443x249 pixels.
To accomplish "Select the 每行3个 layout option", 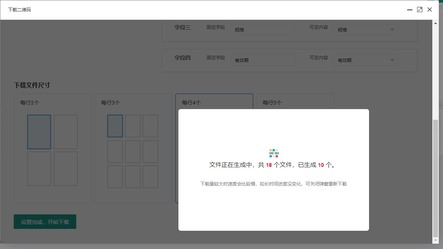I will pyautogui.click(x=133, y=148).
